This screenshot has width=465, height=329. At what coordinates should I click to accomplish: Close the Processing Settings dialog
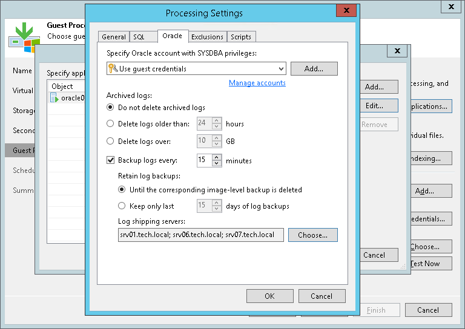(x=346, y=10)
